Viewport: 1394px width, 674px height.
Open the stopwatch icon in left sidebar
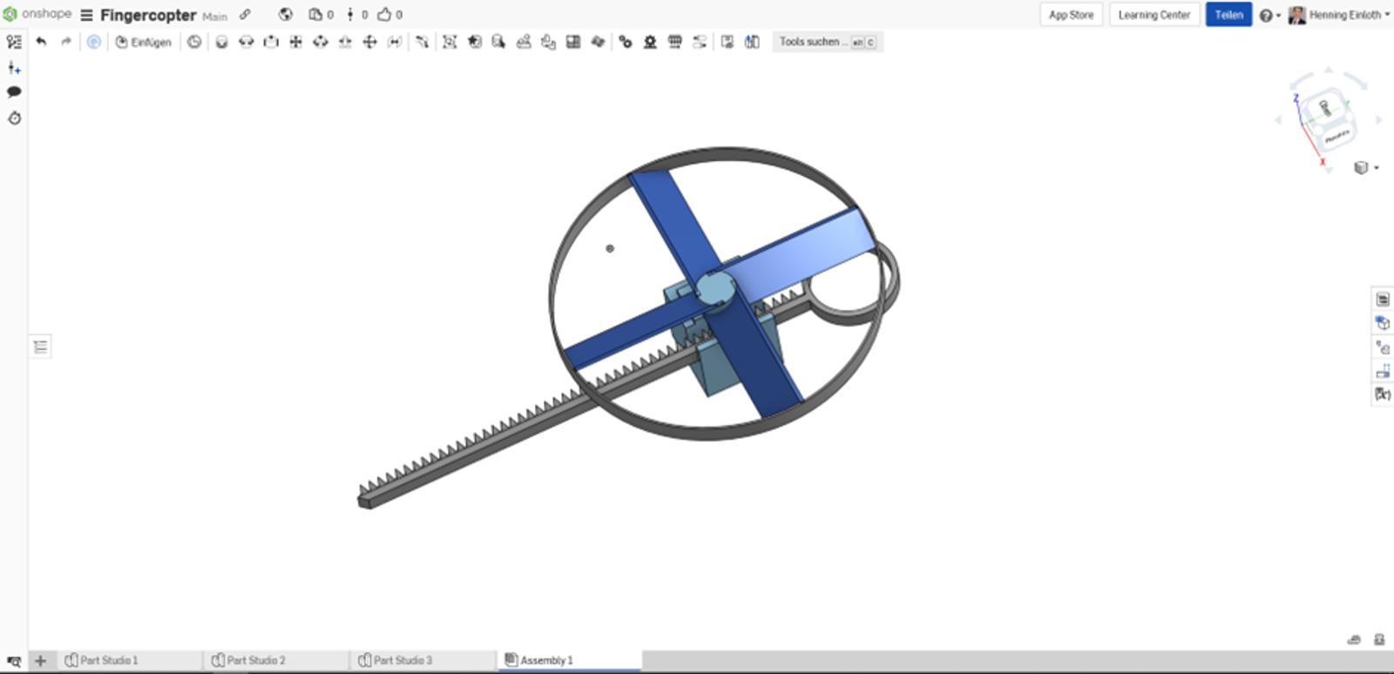tap(14, 118)
